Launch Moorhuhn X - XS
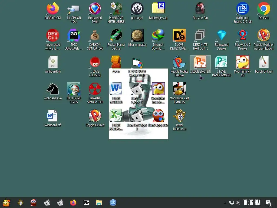This screenshot has width=277, height=208. [x=242, y=67]
